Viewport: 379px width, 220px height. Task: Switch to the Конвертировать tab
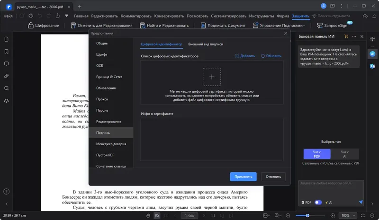[169, 16]
